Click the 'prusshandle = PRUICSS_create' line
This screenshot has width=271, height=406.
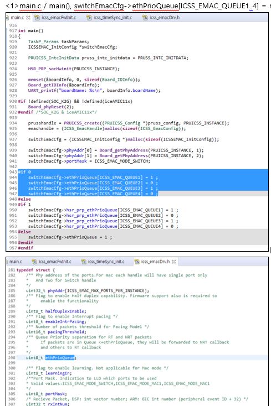click(x=129, y=123)
